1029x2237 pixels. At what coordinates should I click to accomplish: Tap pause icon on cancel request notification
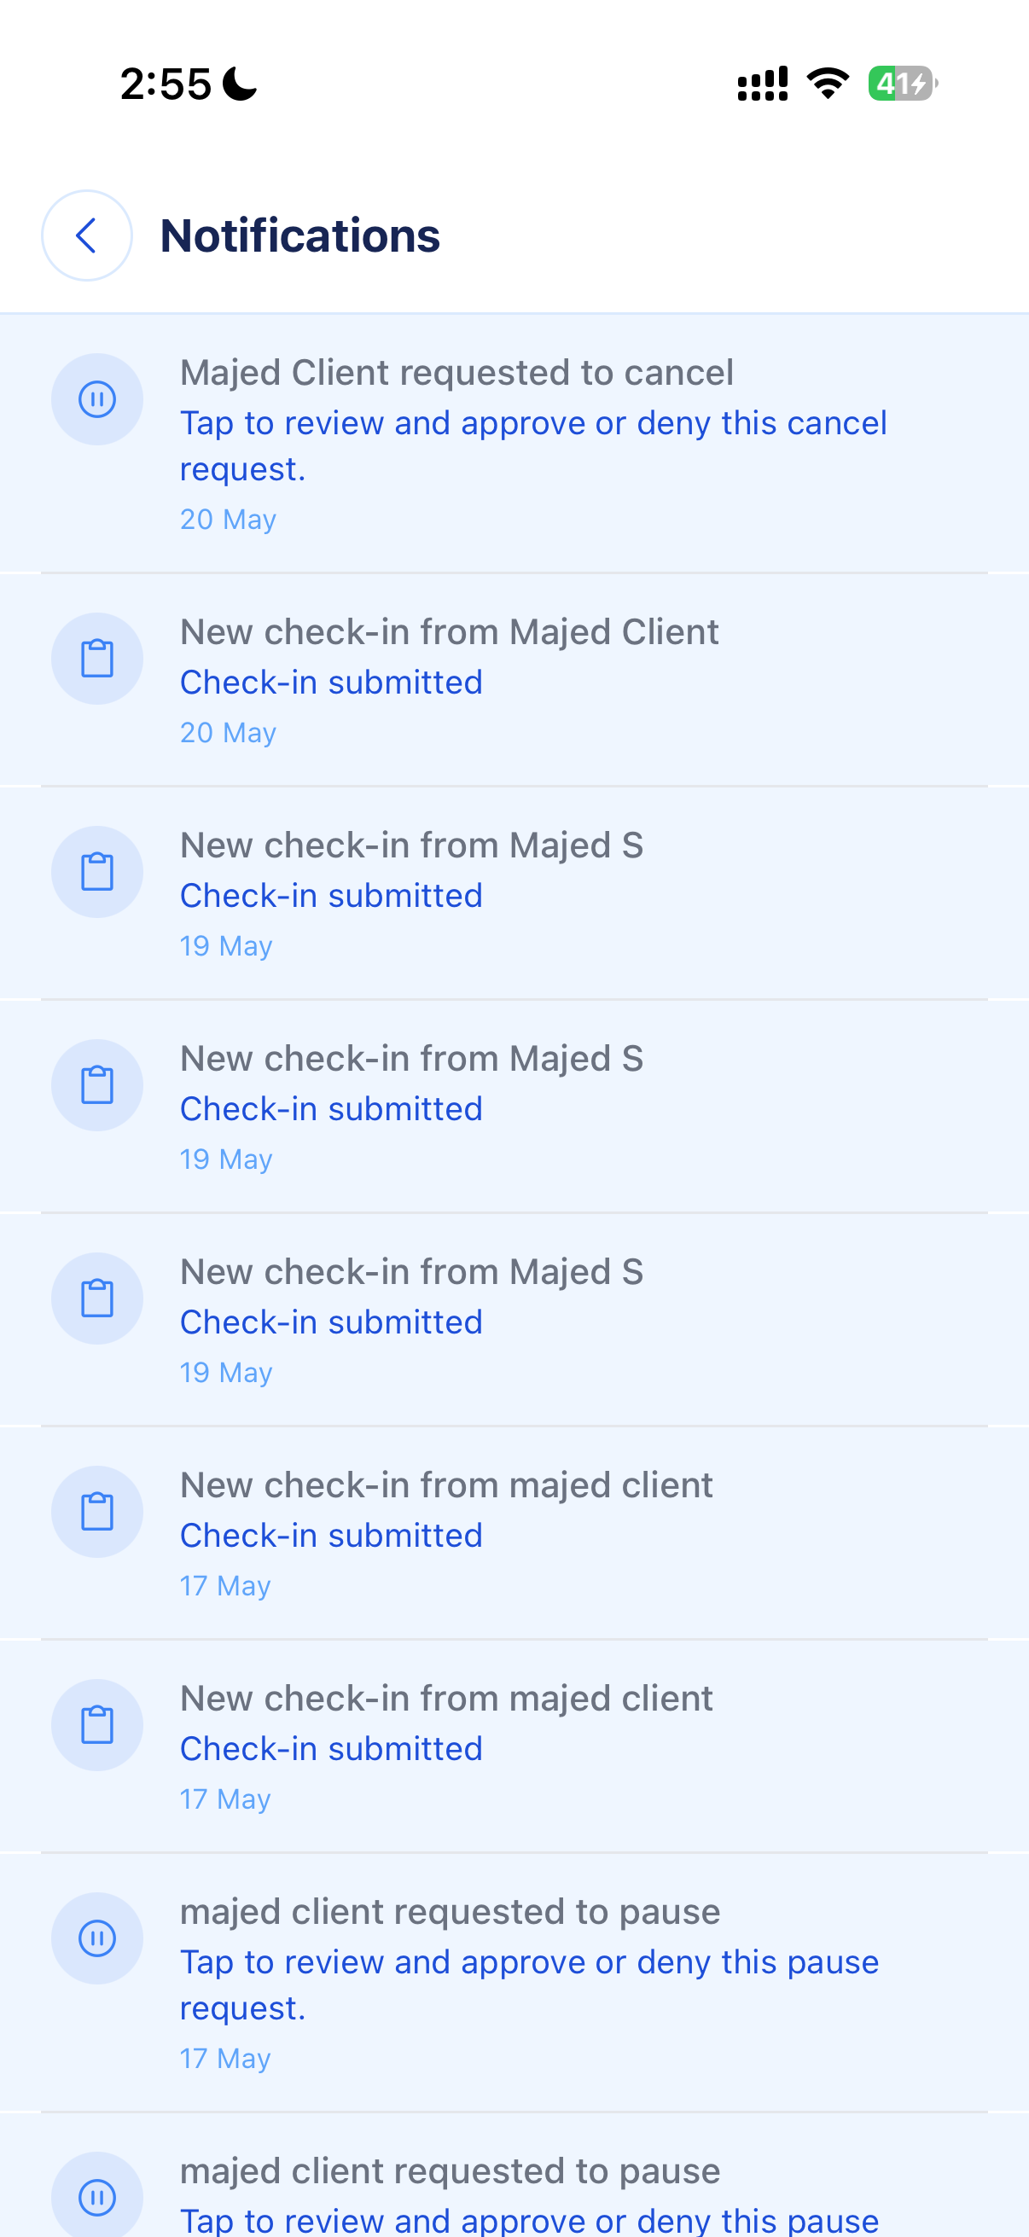(97, 399)
